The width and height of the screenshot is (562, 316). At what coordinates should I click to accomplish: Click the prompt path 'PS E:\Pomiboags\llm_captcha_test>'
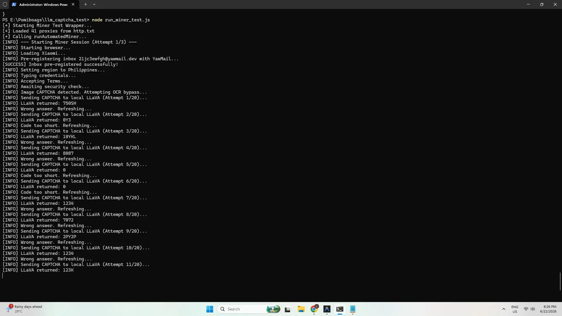click(46, 20)
